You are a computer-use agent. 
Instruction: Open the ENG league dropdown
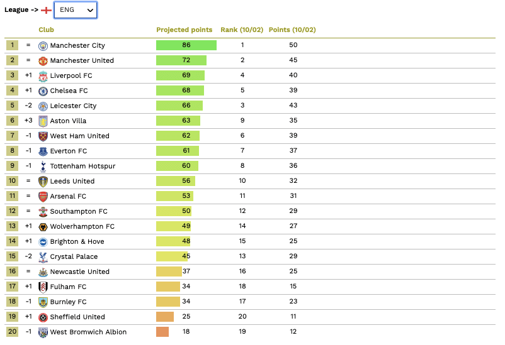coord(76,10)
